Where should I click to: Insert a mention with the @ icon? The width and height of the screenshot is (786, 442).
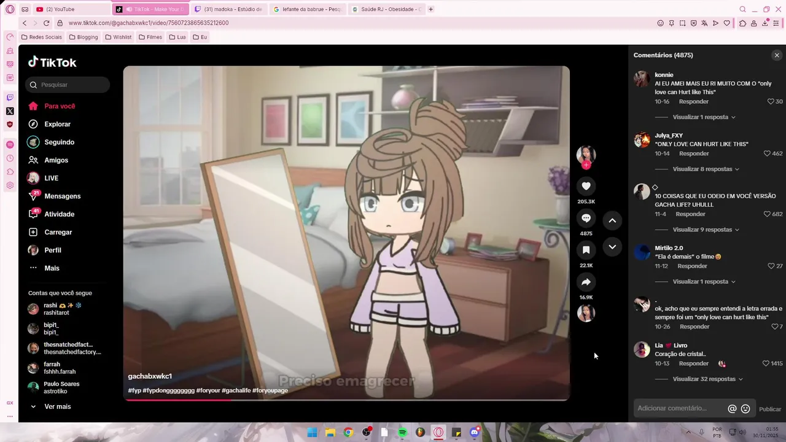tap(732, 409)
